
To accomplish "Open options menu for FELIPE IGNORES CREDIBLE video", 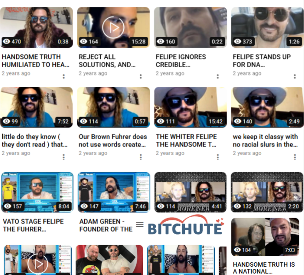I will point(218,77).
